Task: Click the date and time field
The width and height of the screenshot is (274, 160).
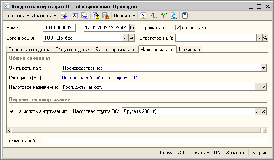Action: pos(107,28)
